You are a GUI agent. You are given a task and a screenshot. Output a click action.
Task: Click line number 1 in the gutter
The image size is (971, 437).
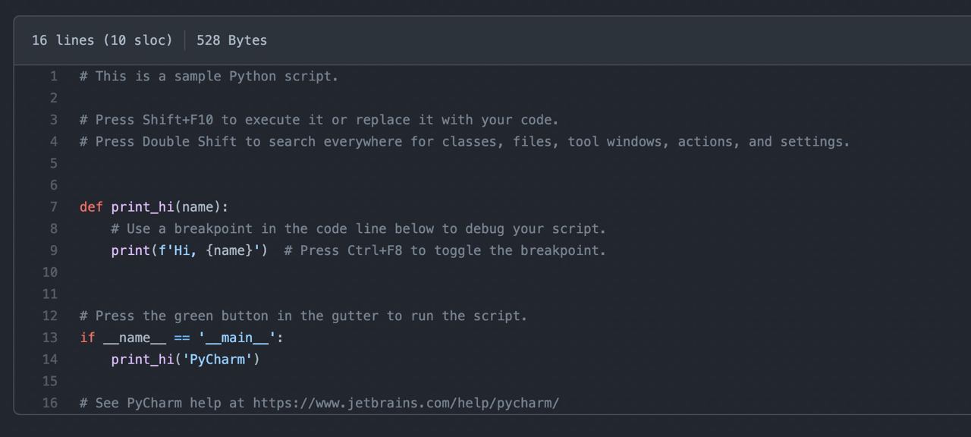(54, 77)
